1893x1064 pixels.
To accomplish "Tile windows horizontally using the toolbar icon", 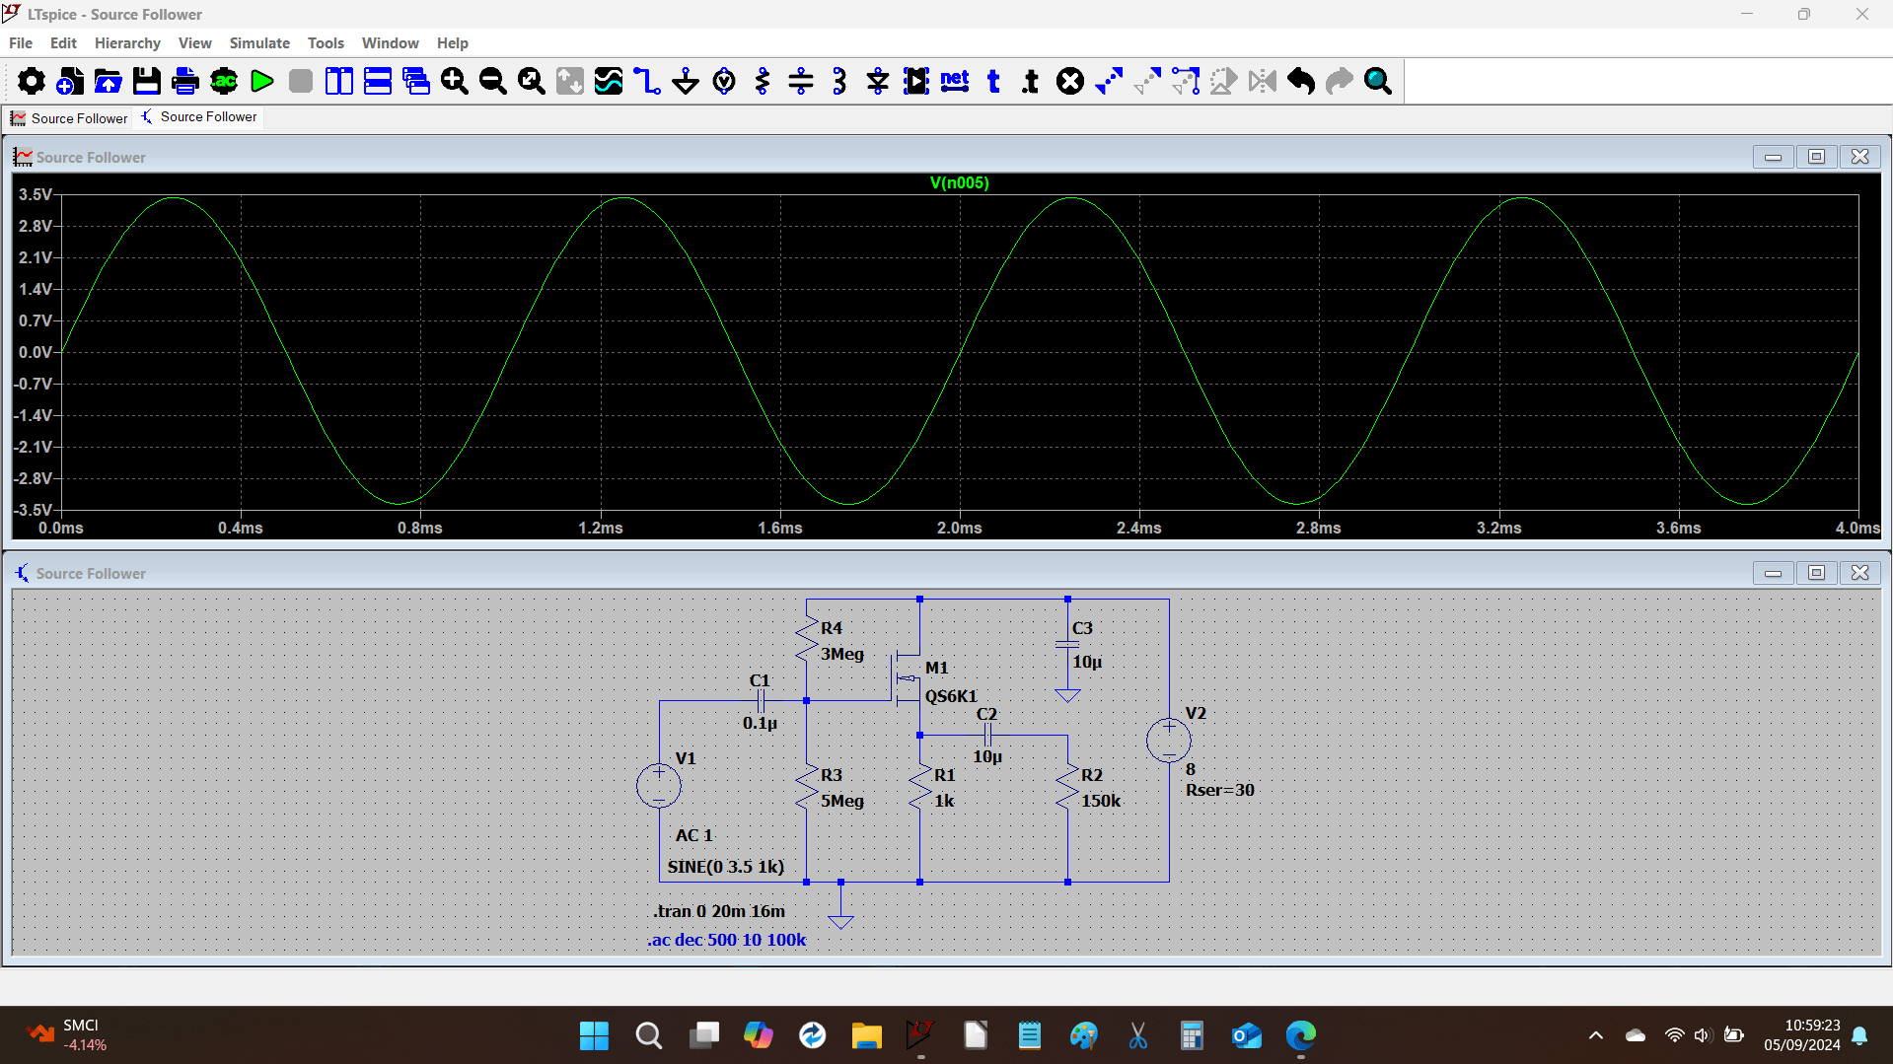I will (x=378, y=81).
